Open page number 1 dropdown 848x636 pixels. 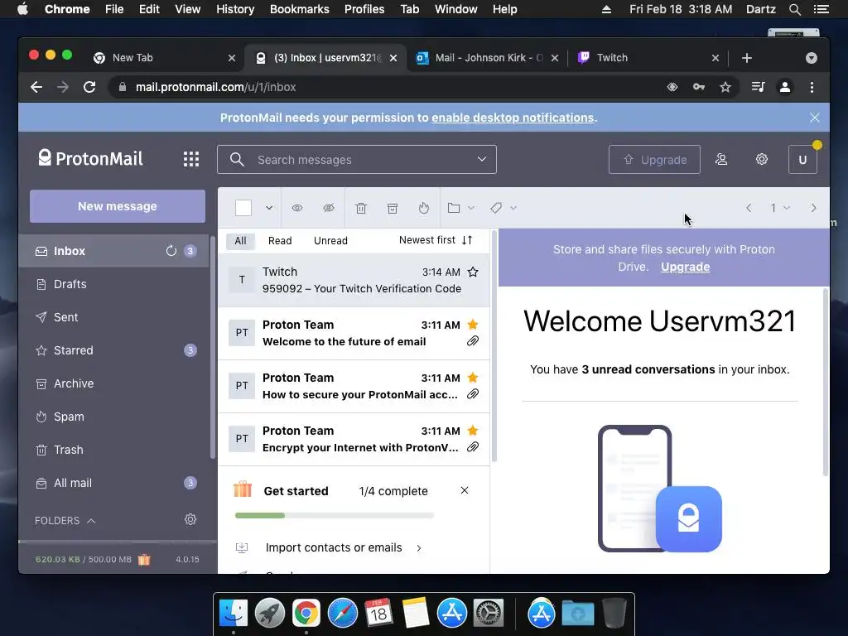[x=780, y=208]
